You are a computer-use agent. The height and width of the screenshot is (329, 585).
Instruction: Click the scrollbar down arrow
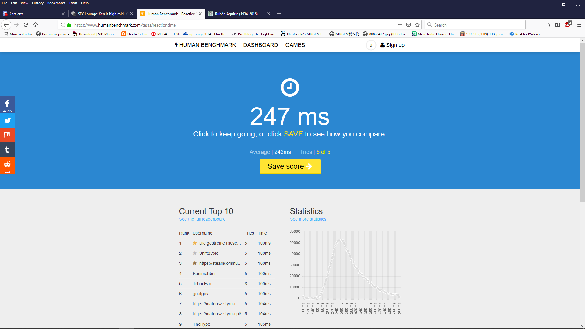pyautogui.click(x=582, y=326)
